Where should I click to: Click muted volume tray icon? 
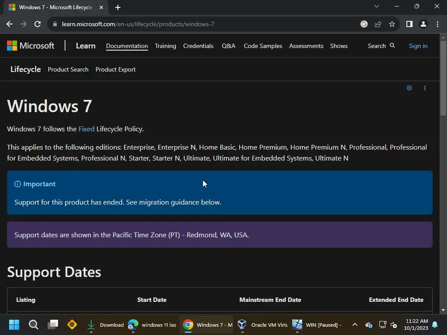(x=394, y=325)
